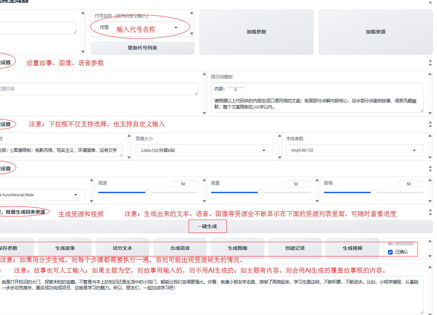Click the 合成语音 button
The width and height of the screenshot is (437, 315).
[180, 248]
